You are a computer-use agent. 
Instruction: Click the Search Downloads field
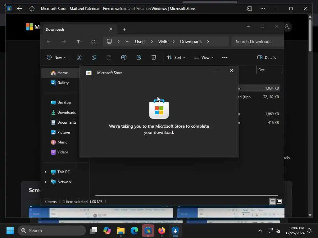tap(257, 42)
